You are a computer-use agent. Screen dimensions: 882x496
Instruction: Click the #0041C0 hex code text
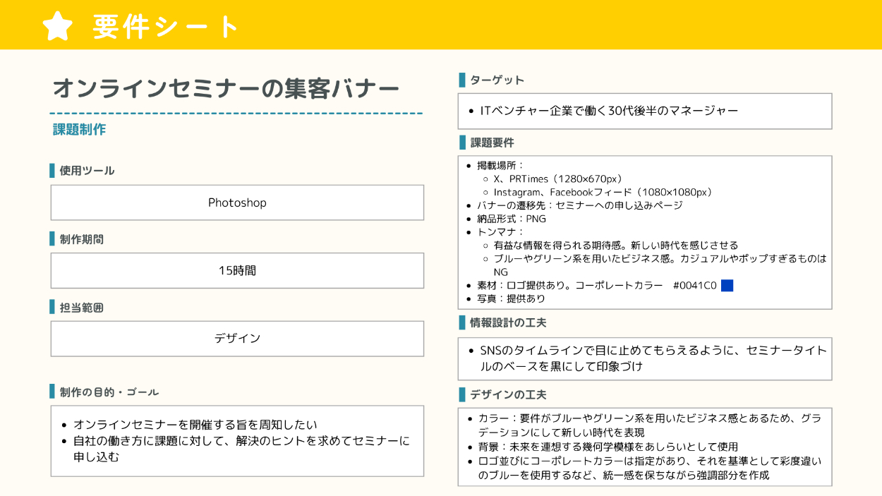click(x=694, y=286)
